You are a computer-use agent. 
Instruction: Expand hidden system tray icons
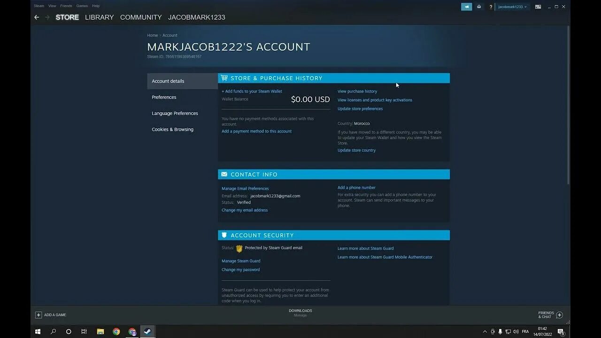[x=485, y=331]
